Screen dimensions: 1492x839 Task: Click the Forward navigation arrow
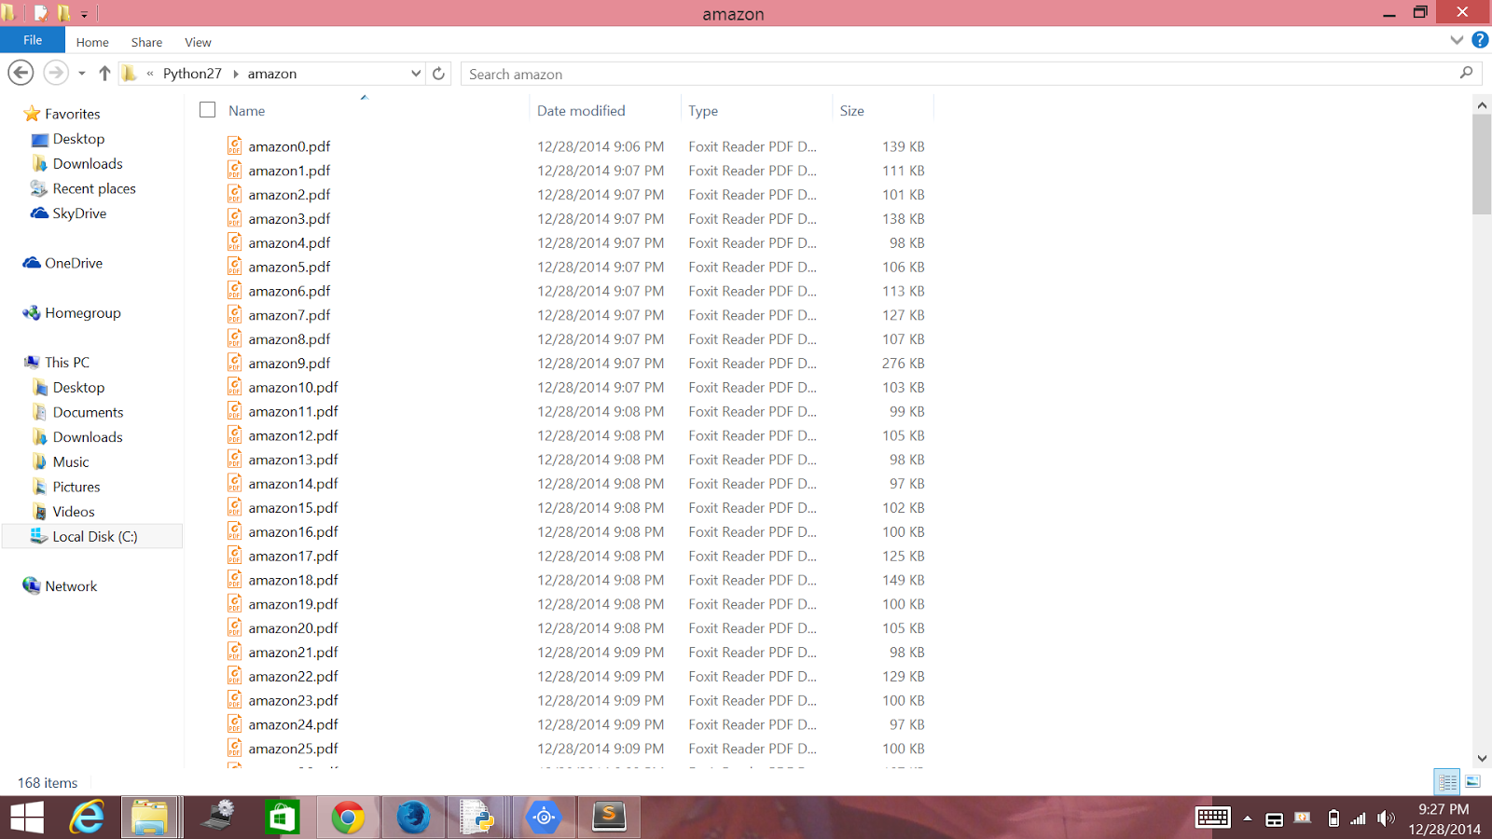coord(56,73)
